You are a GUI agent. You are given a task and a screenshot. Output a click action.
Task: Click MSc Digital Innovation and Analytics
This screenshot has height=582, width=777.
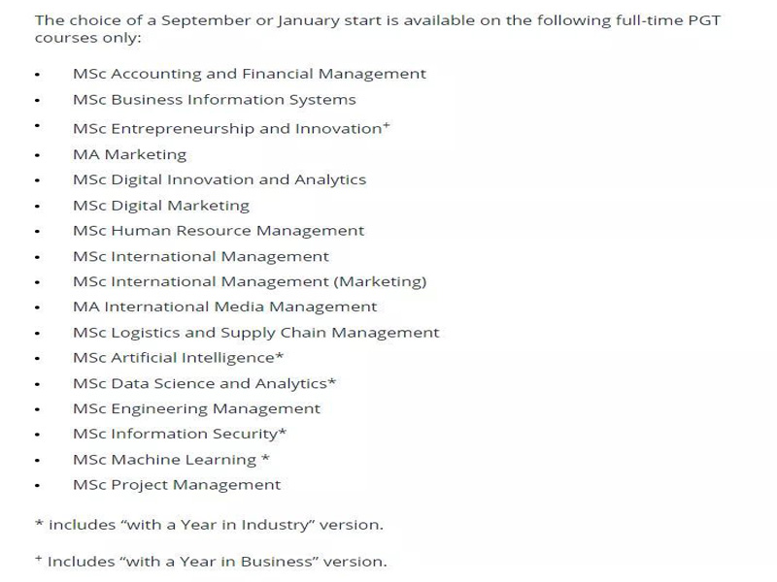[x=220, y=180]
